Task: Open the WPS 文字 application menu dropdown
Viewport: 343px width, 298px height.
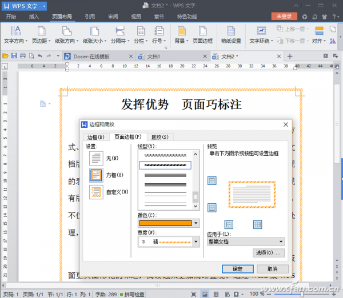Action: tap(44, 6)
